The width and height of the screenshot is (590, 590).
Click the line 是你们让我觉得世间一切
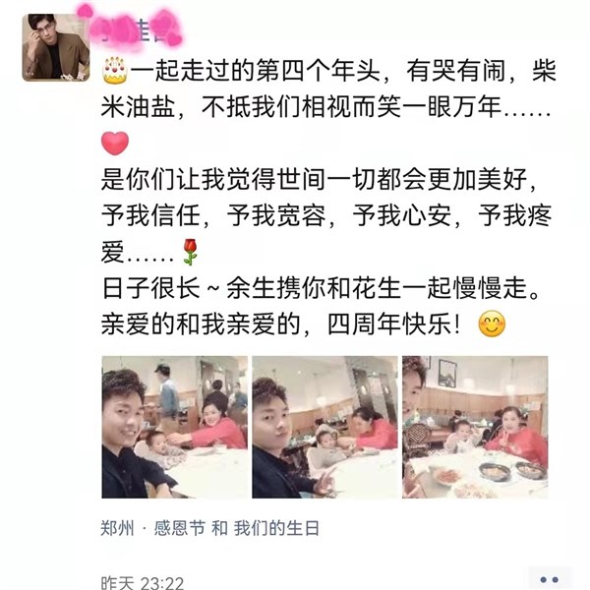click(x=319, y=179)
